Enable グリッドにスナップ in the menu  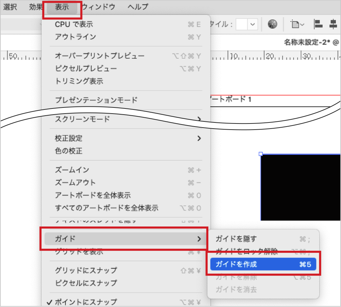click(86, 270)
